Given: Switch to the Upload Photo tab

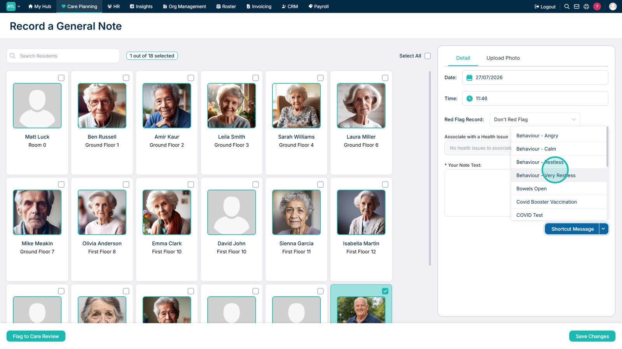Looking at the screenshot, I should click(503, 58).
